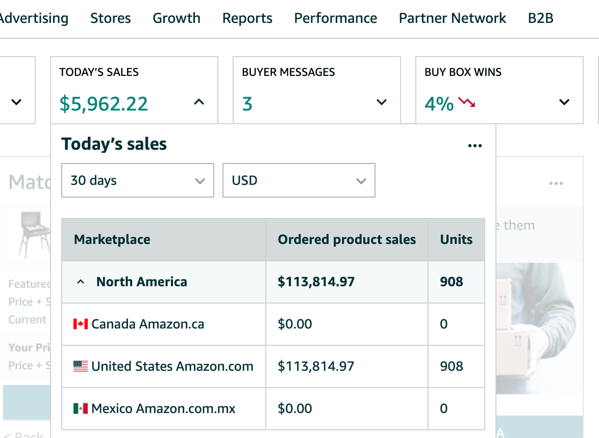Click the Canada flag icon
The height and width of the screenshot is (438, 599).
pos(81,324)
